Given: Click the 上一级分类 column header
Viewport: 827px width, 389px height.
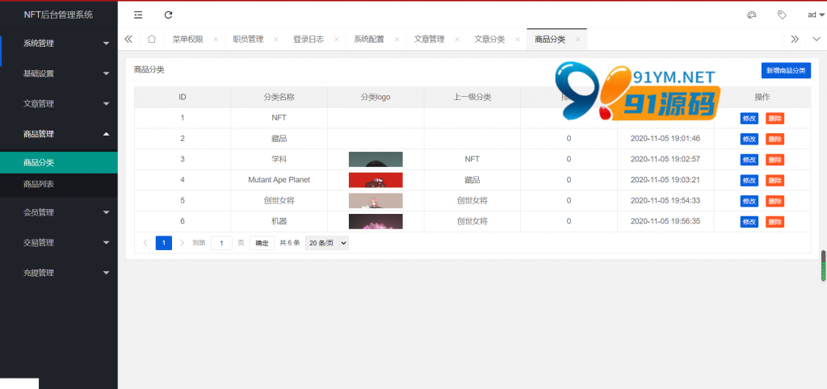Looking at the screenshot, I should coord(472,97).
